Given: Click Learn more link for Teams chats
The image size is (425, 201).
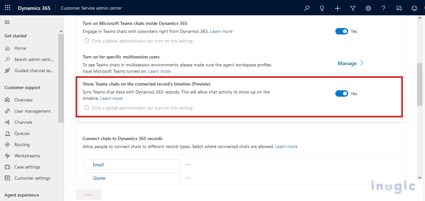Looking at the screenshot, I should [221, 31].
